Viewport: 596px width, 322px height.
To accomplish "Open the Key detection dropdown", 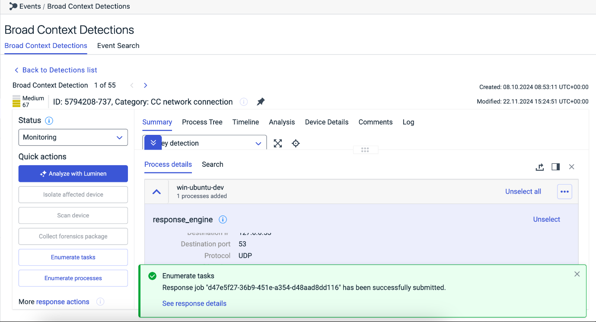I will point(204,143).
